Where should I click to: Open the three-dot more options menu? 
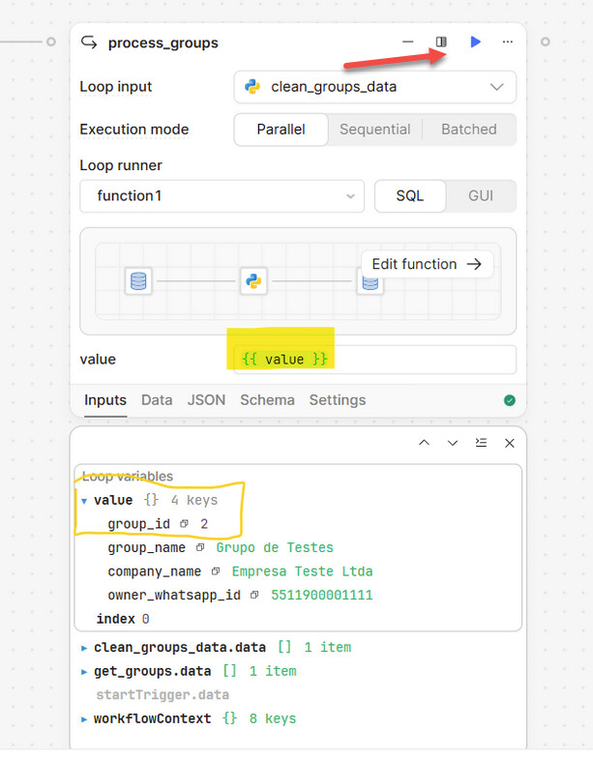508,43
